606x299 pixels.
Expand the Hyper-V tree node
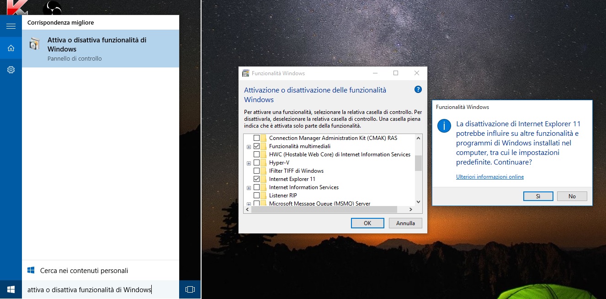pyautogui.click(x=249, y=163)
